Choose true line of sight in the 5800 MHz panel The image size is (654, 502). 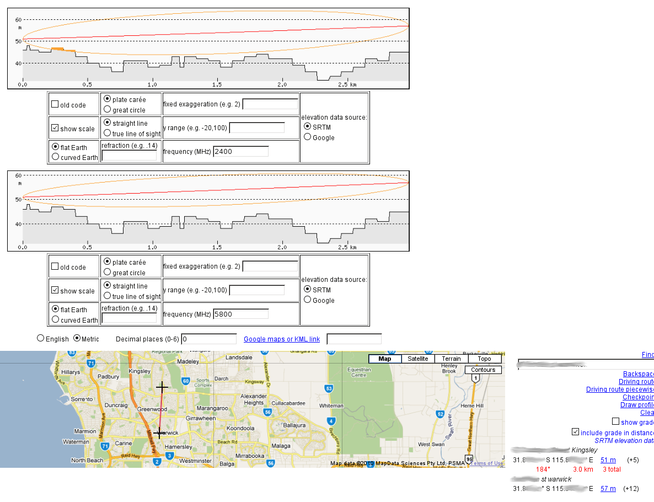[x=108, y=296]
